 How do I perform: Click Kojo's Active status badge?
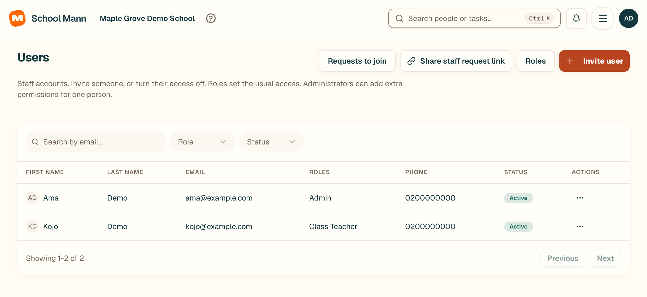(518, 226)
